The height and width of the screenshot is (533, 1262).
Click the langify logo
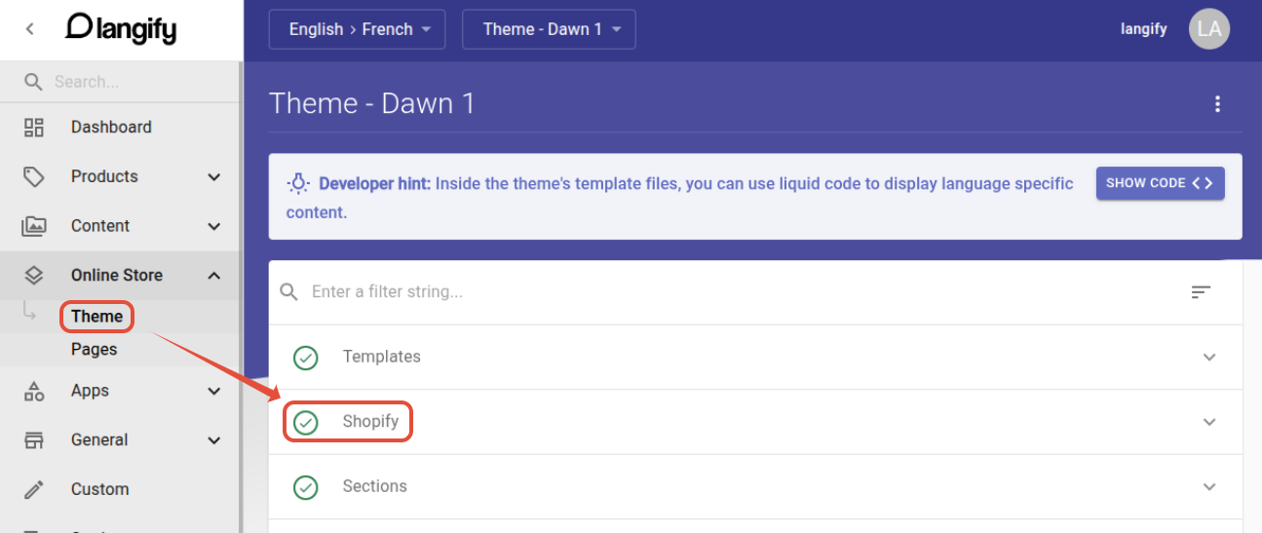tap(121, 28)
